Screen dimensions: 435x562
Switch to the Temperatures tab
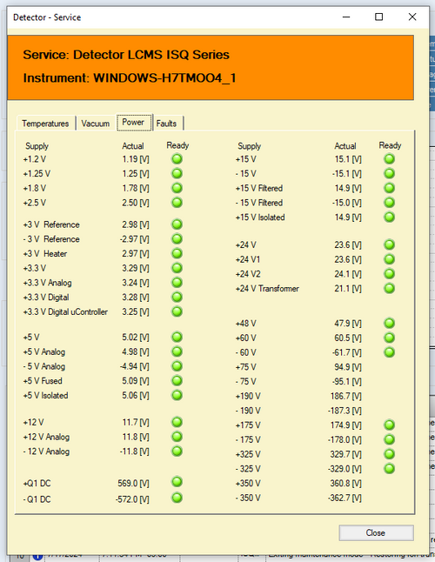[45, 124]
